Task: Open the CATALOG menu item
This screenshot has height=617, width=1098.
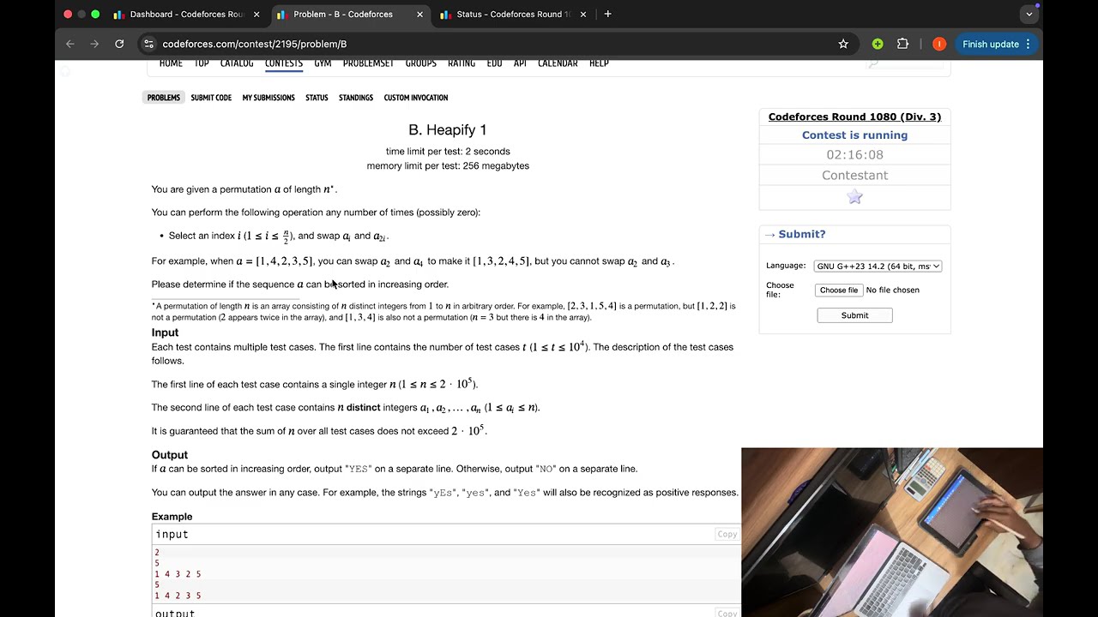Action: click(237, 63)
